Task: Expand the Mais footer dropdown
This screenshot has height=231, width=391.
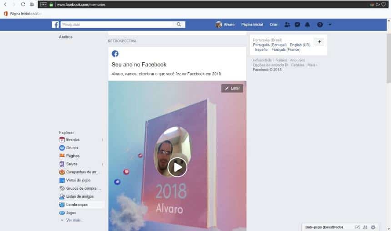Action: coord(312,65)
